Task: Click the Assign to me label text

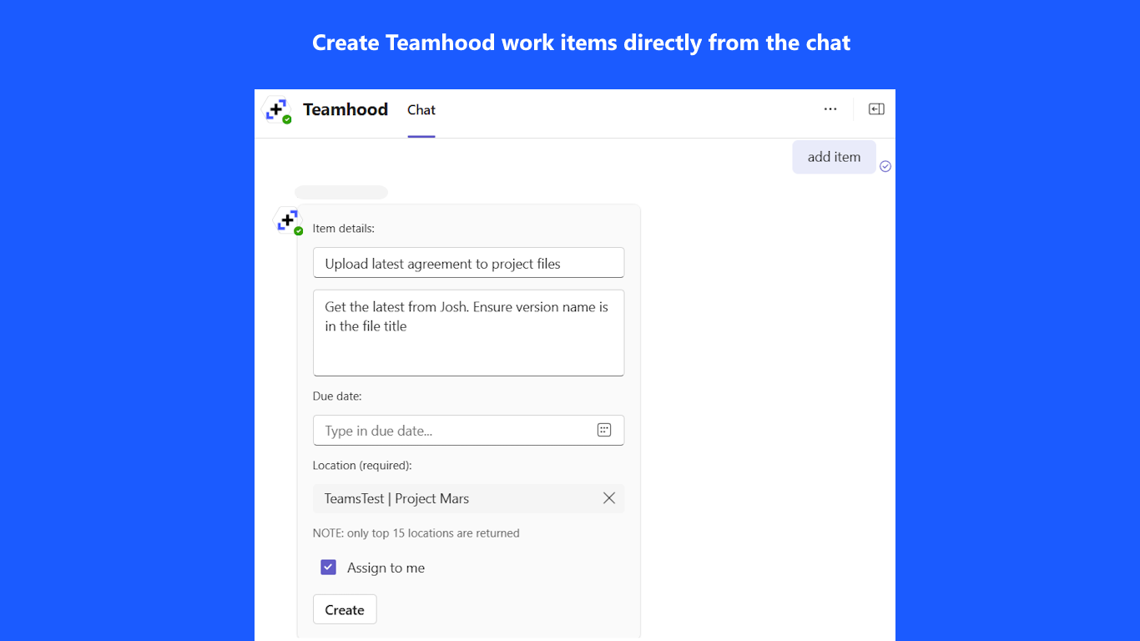Action: pos(386,568)
